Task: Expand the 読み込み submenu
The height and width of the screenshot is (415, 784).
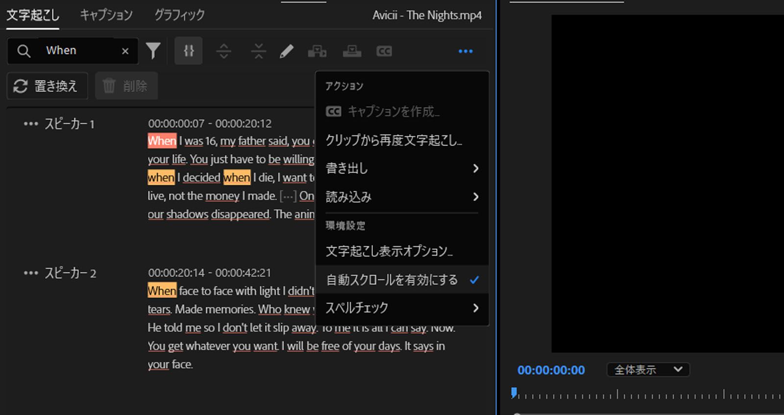Action: click(x=402, y=197)
